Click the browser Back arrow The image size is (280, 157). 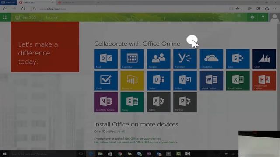point(5,9)
